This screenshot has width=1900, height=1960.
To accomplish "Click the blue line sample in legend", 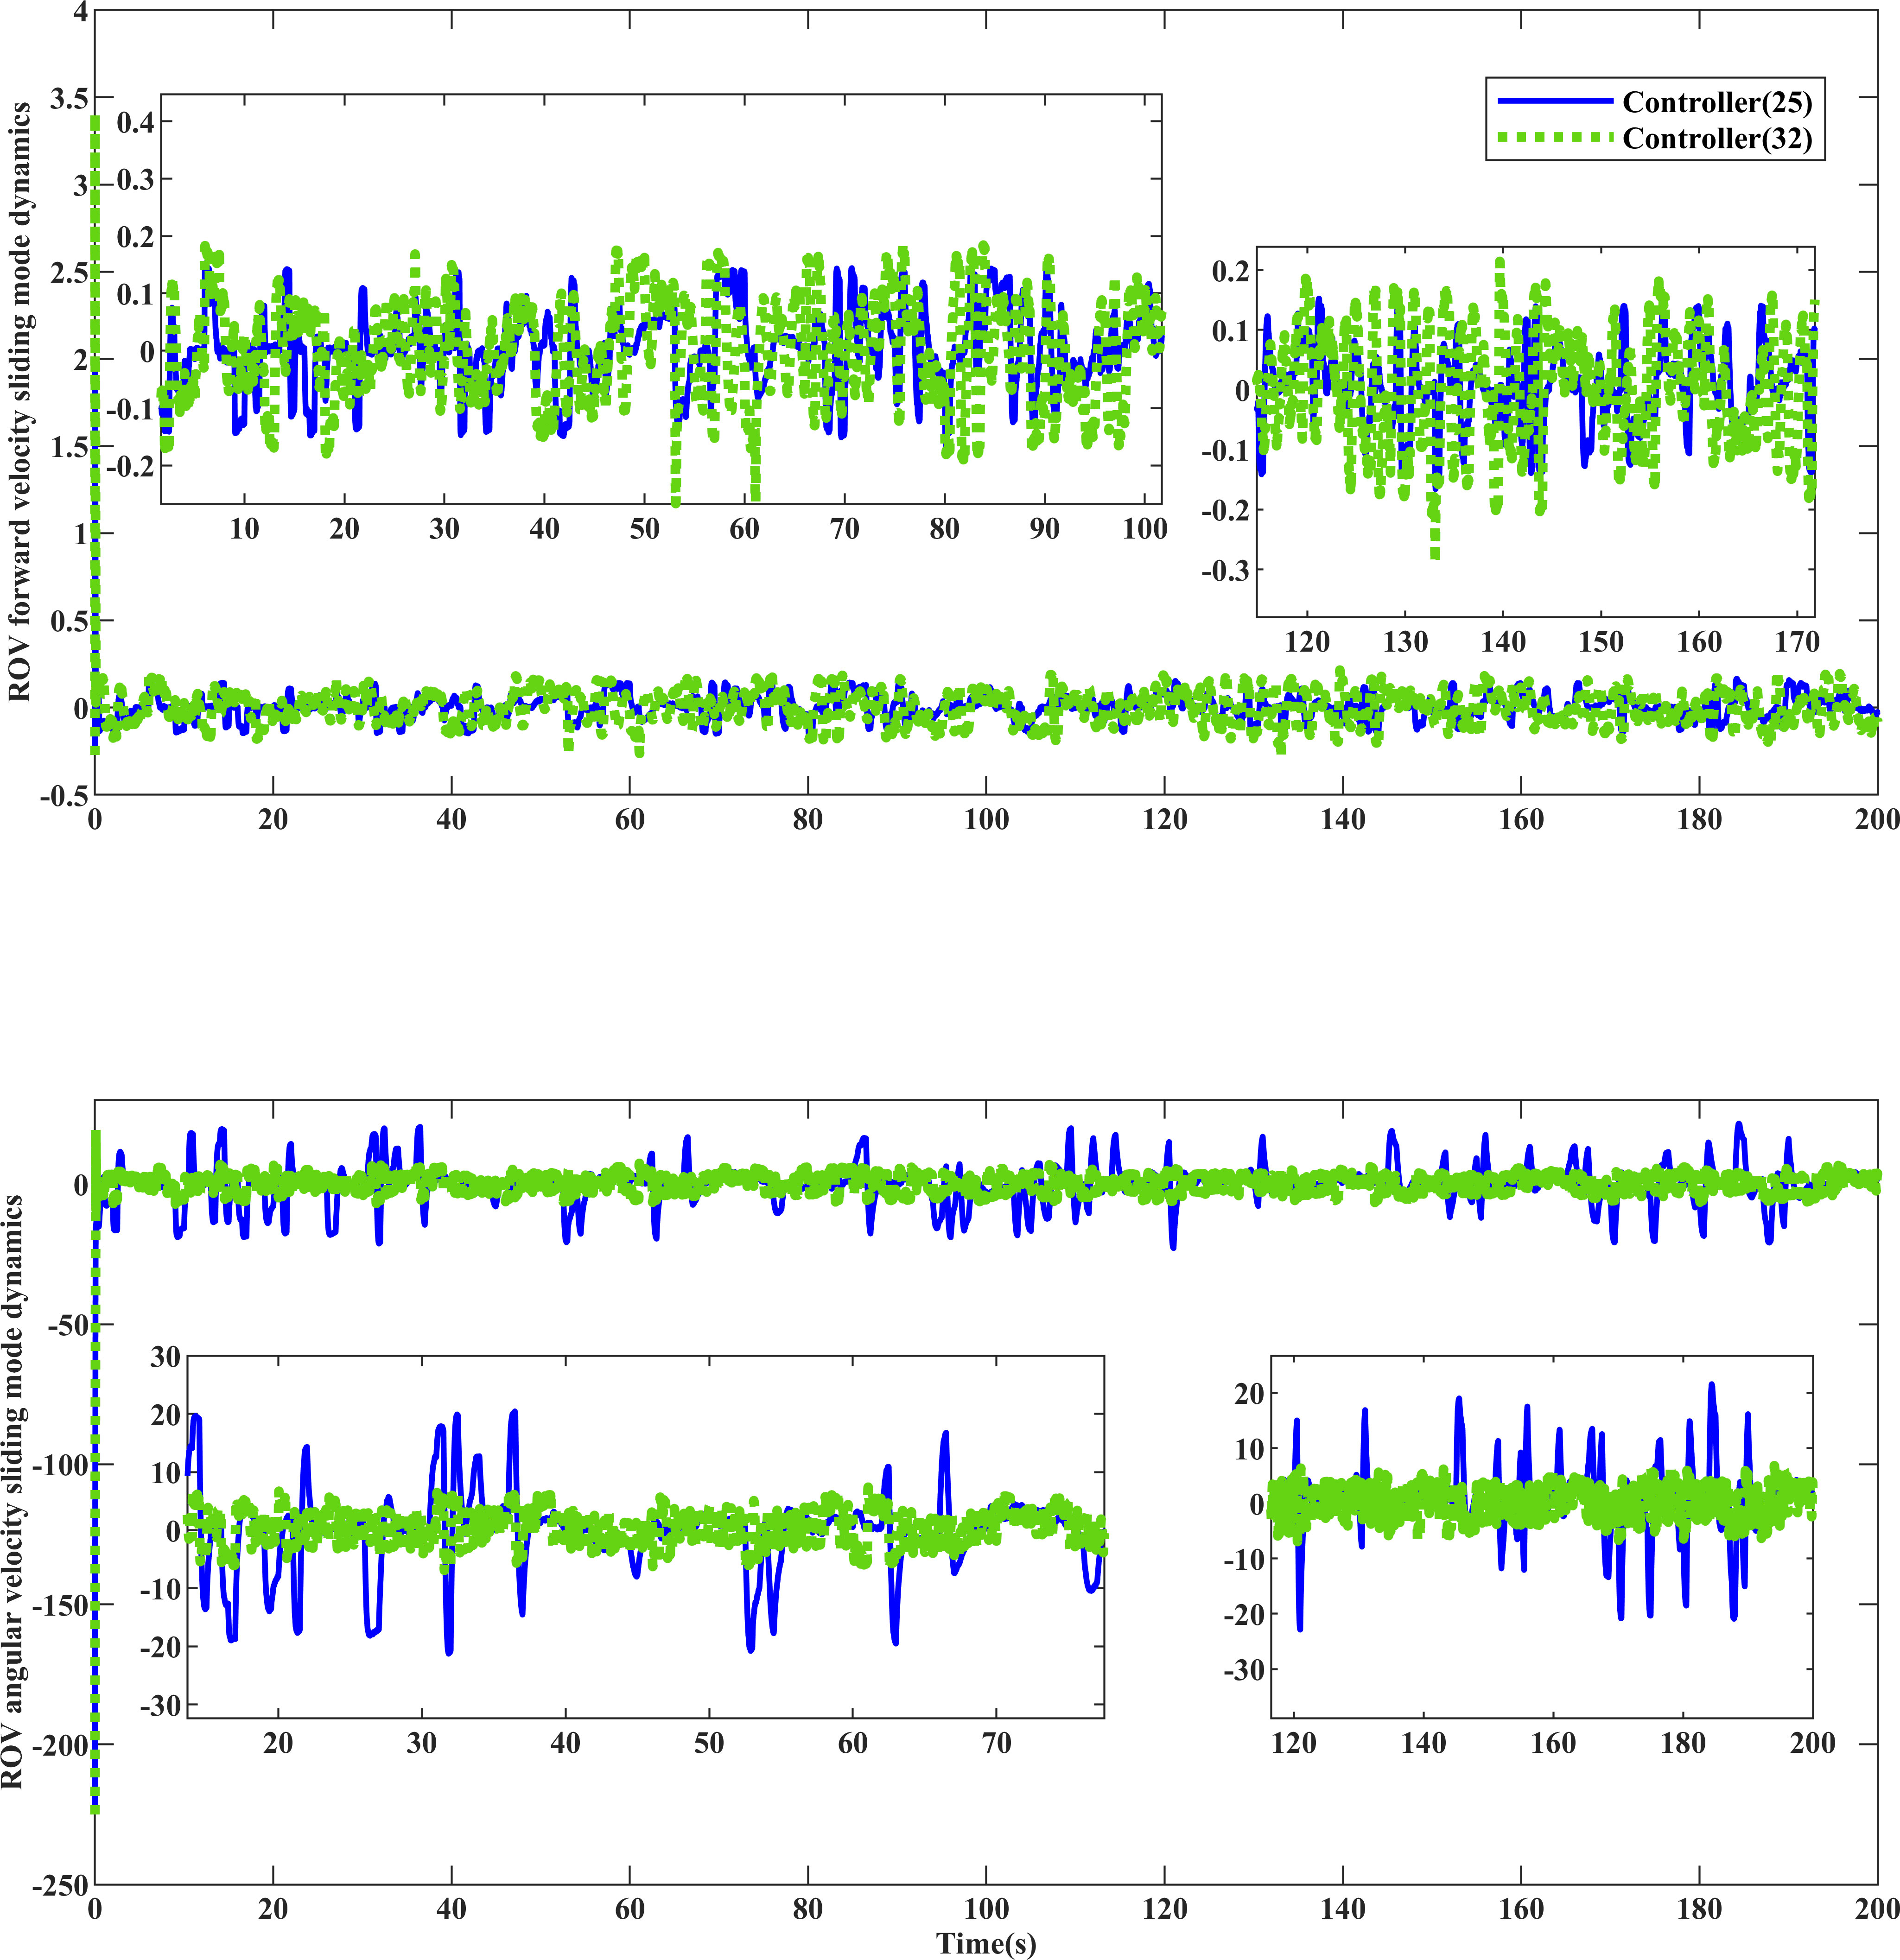I will point(1555,101).
